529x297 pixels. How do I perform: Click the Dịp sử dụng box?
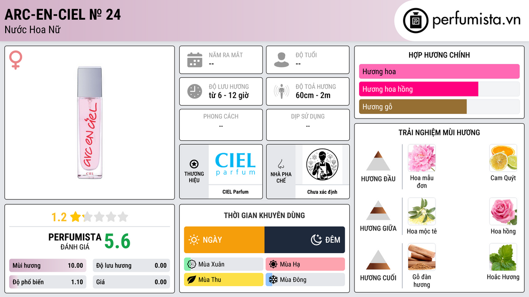click(308, 125)
